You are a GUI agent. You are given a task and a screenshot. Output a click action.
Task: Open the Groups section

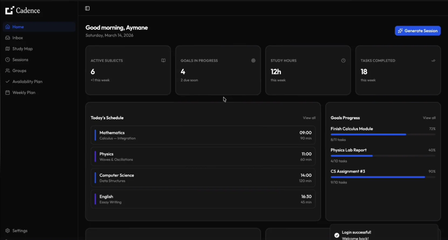pos(39,71)
